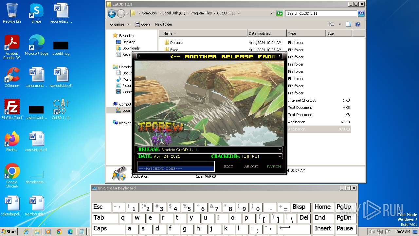Click the Insert key on the on-screen keyboard

pos(323,228)
